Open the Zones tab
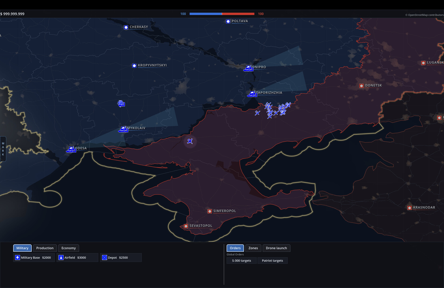444x288 pixels. tap(253, 248)
